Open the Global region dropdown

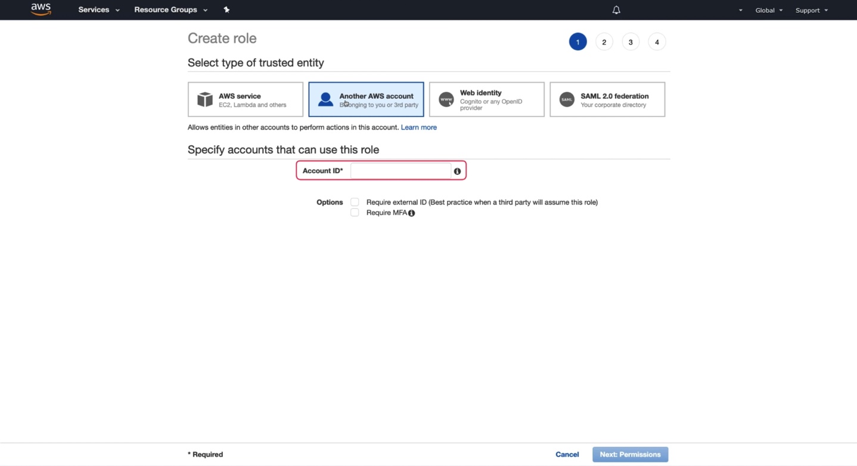click(x=769, y=10)
